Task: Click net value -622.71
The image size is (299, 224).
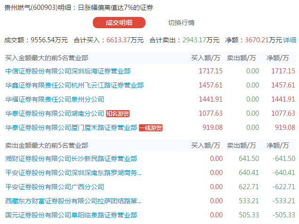Action: (x=284, y=187)
